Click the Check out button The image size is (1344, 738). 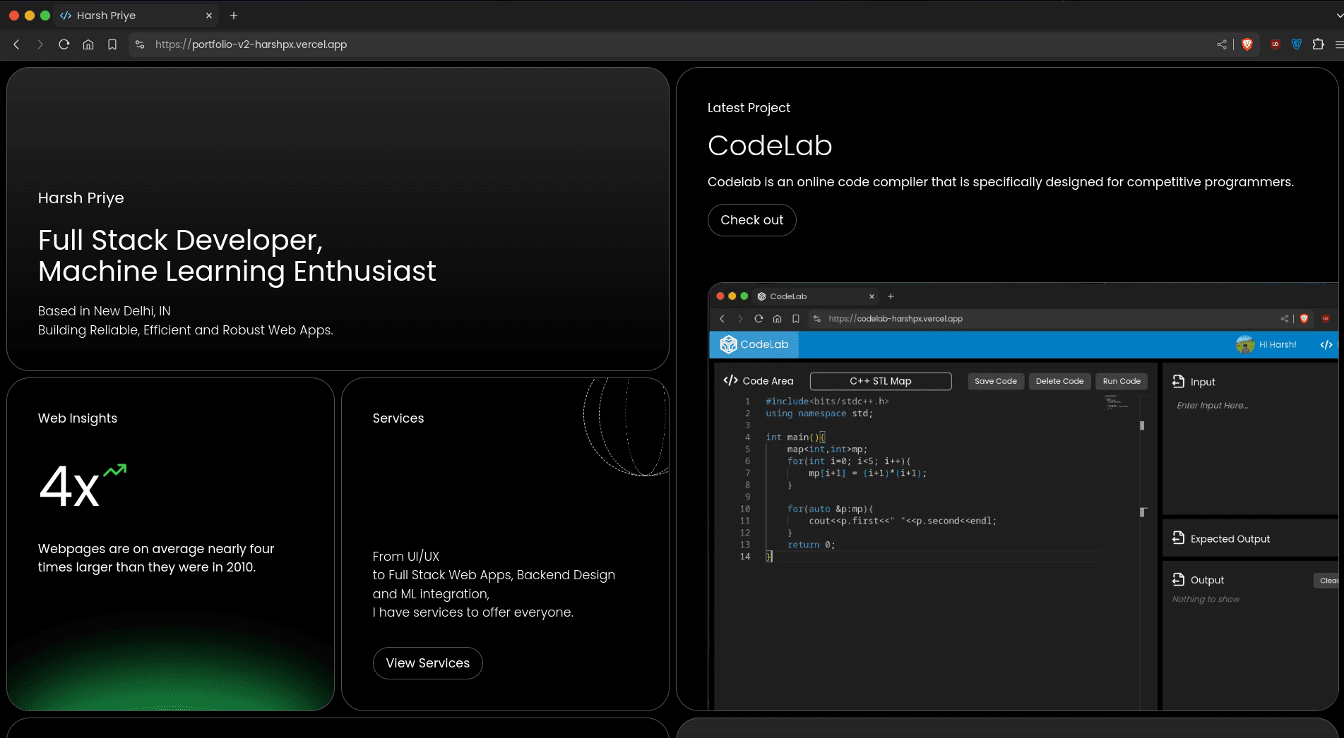coord(751,220)
